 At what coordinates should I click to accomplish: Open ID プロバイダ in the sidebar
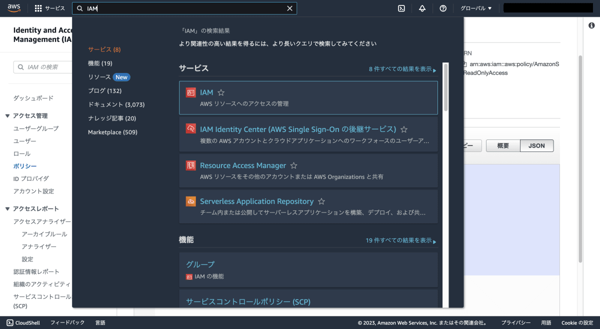click(31, 178)
